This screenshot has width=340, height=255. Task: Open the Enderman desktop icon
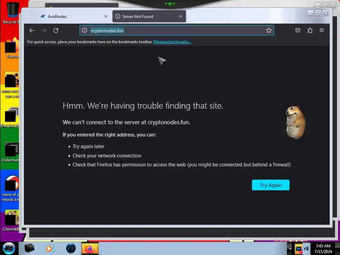10,152
